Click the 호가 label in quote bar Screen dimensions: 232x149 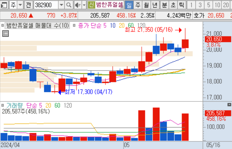pyautogui.click(x=199, y=15)
